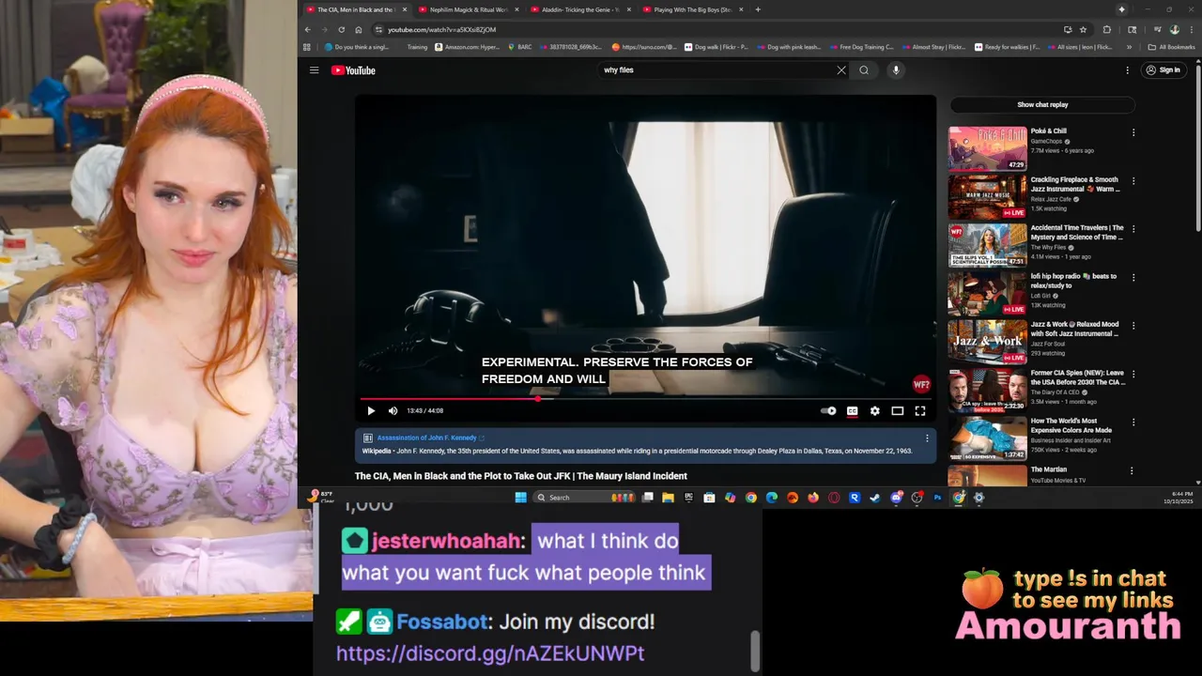Go back in browser history
The width and height of the screenshot is (1202, 676).
click(x=307, y=30)
